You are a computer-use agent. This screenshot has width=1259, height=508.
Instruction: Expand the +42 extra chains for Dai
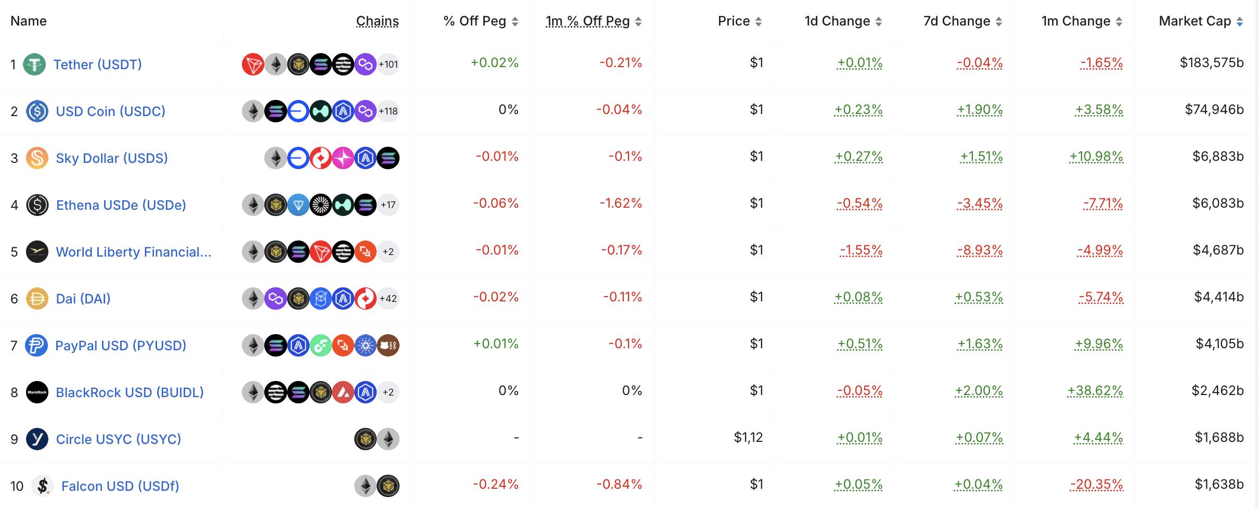pos(388,298)
